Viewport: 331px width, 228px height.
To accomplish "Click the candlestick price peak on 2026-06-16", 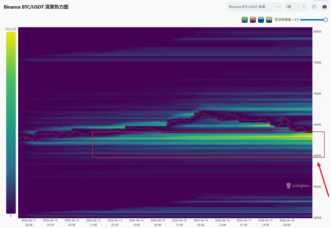I will point(200,112).
